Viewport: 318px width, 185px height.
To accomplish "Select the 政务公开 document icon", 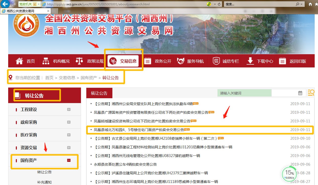I will point(147,61).
